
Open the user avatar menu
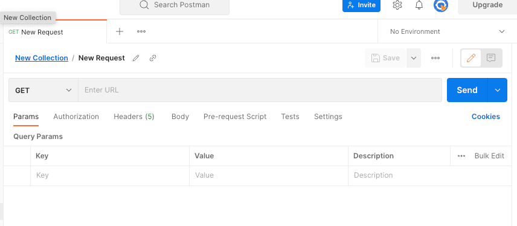(440, 5)
